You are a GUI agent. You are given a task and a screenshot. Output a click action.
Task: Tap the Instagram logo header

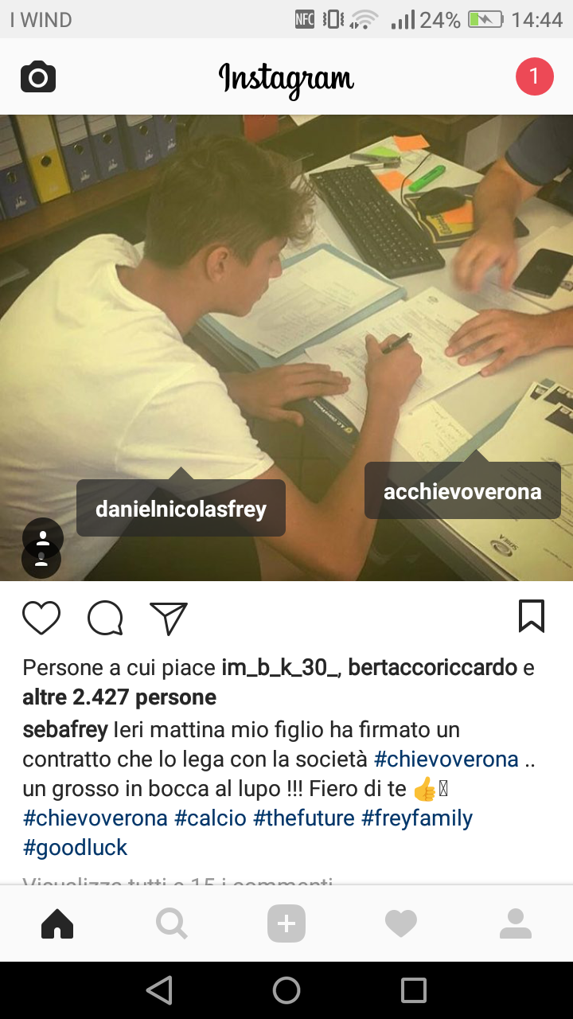[x=286, y=78]
